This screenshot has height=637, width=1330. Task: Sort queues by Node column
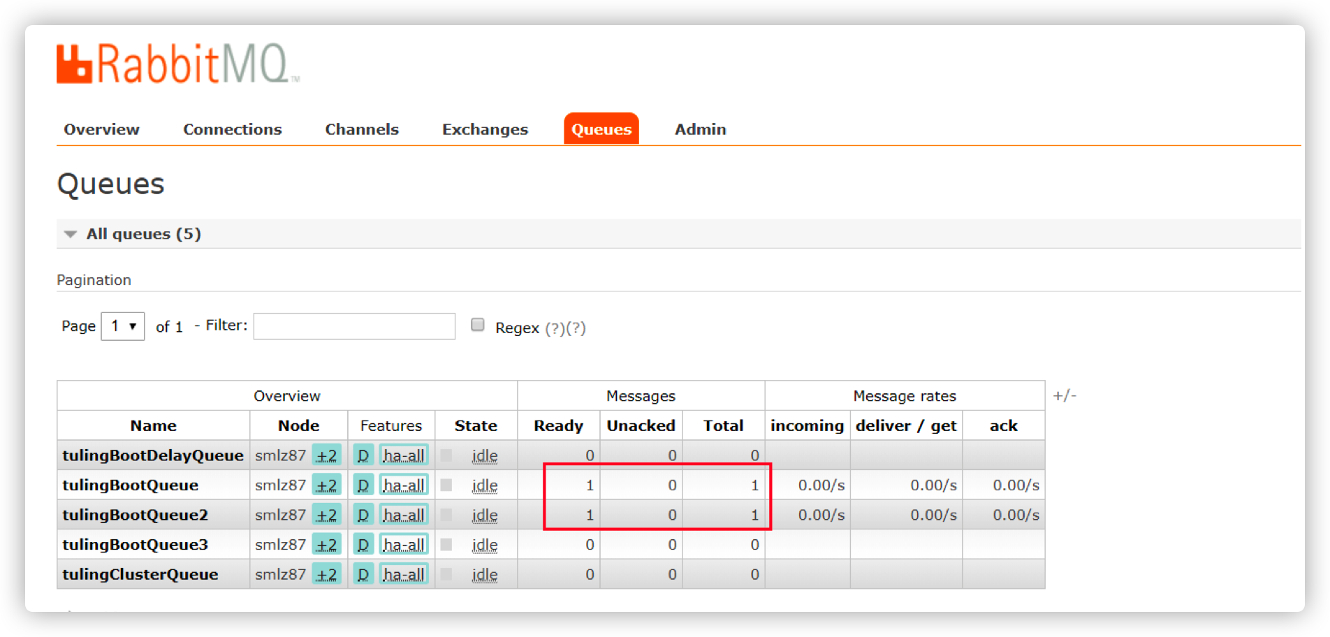pyautogui.click(x=299, y=425)
